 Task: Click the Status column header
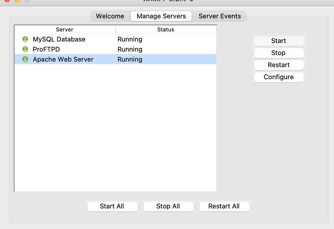(x=166, y=30)
